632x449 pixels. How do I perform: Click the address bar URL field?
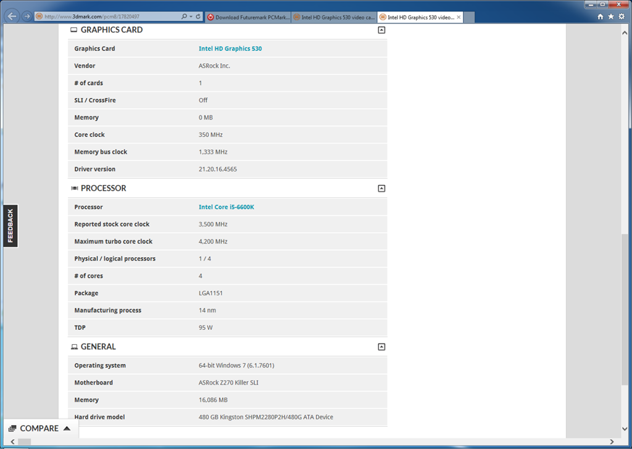(111, 17)
